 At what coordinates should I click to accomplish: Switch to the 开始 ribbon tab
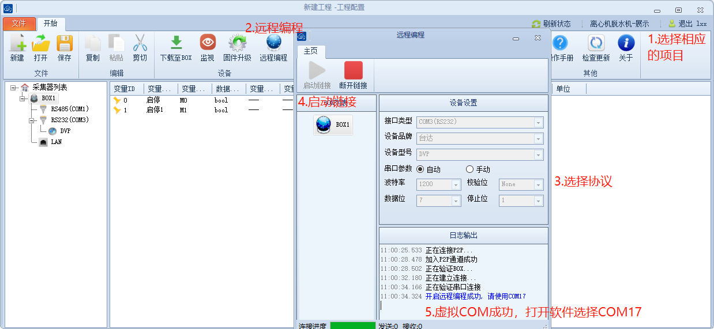pyautogui.click(x=51, y=24)
